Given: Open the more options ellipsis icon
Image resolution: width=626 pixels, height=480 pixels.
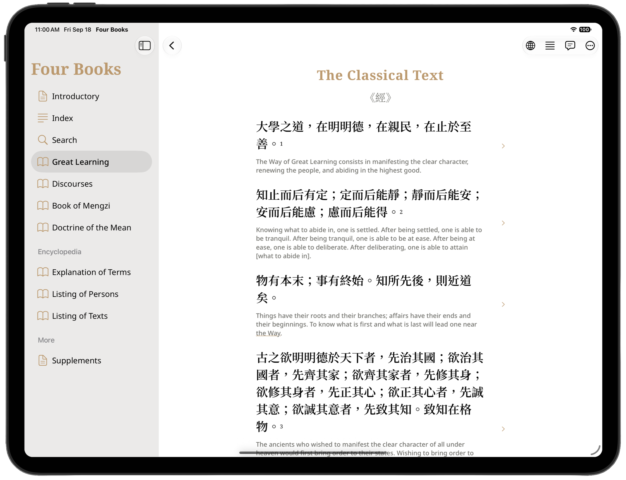Looking at the screenshot, I should [x=590, y=45].
